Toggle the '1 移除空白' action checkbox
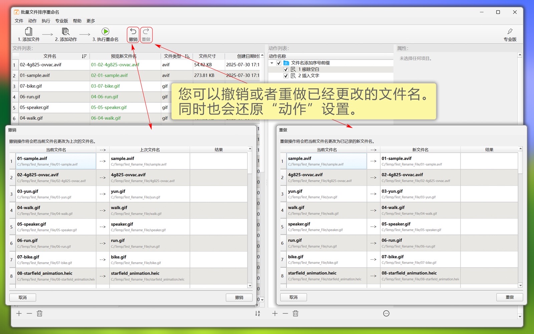 (x=286, y=69)
